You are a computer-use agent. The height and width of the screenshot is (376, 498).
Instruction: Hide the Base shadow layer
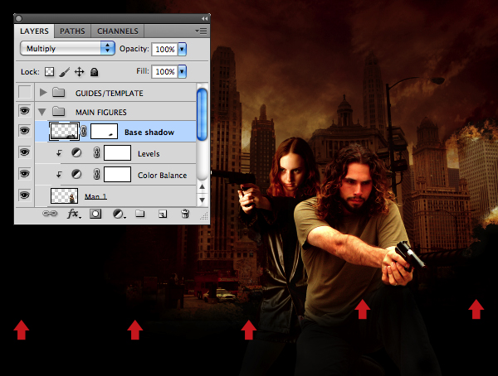25,131
